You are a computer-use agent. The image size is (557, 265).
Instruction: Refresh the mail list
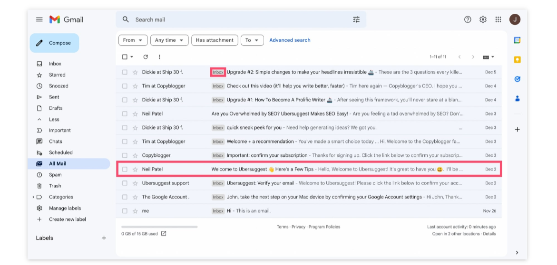[145, 57]
